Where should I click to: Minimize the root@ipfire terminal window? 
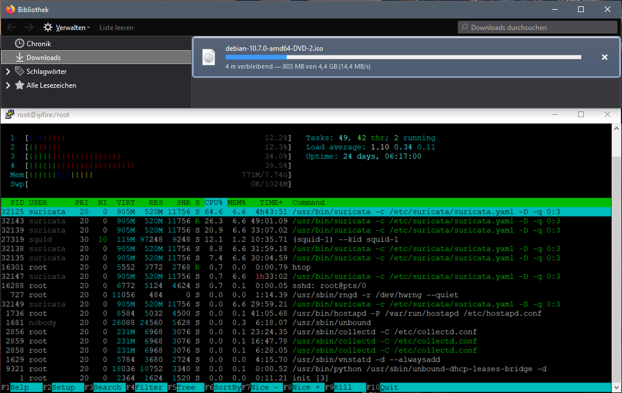pyautogui.click(x=555, y=114)
